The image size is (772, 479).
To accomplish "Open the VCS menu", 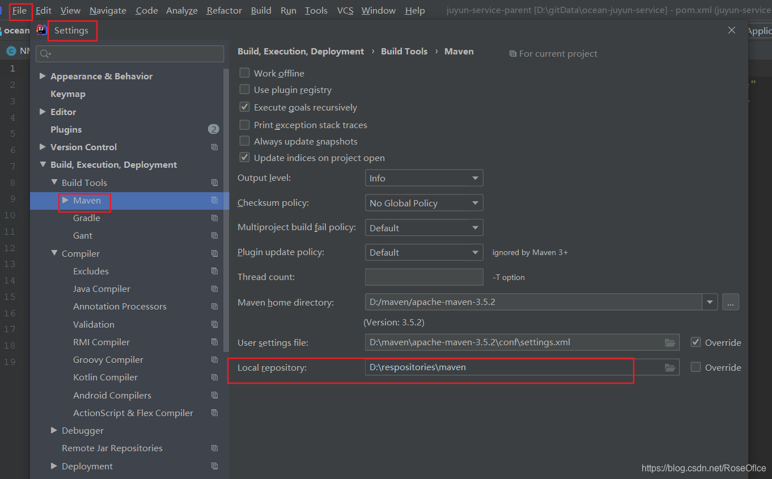I will (345, 10).
